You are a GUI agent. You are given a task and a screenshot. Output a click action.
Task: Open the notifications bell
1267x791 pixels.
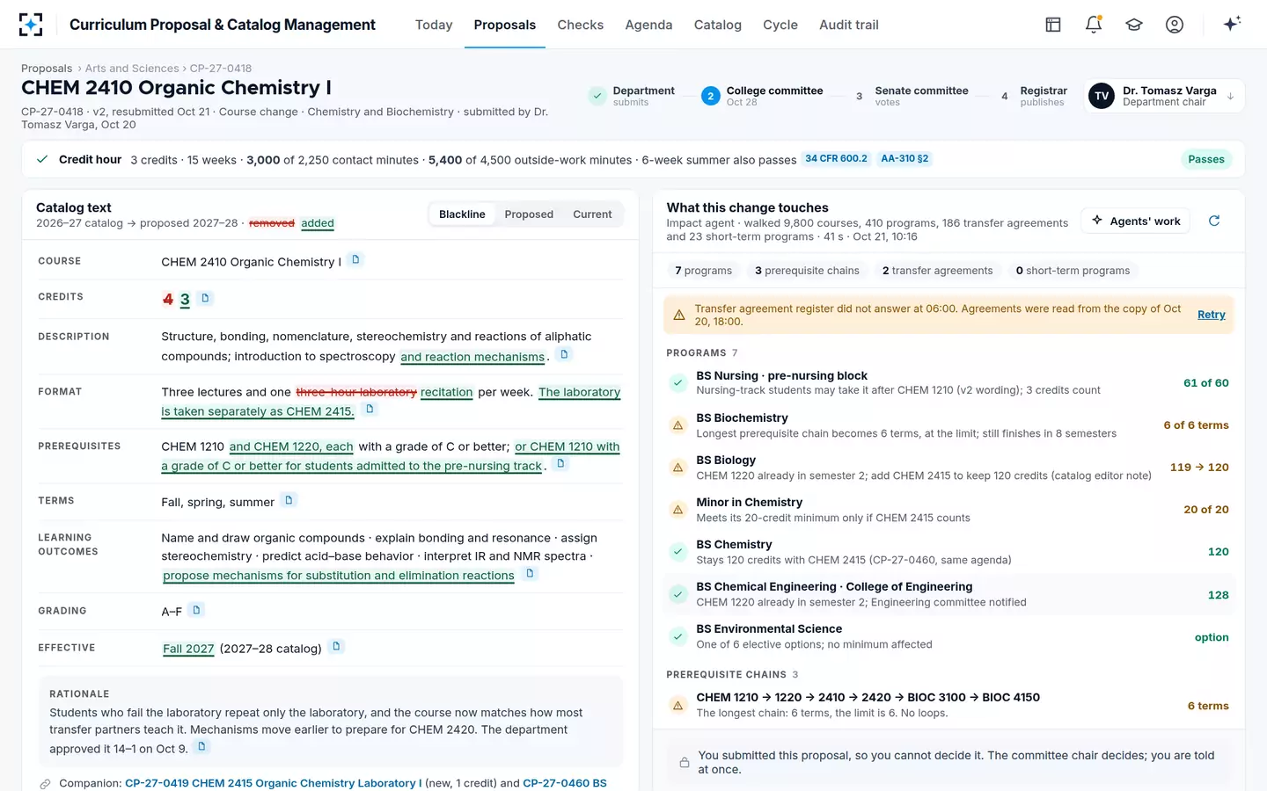pyautogui.click(x=1094, y=25)
